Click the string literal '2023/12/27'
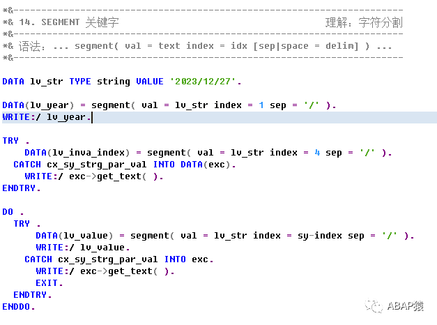Viewport: 437px width, 325px height. [203, 82]
